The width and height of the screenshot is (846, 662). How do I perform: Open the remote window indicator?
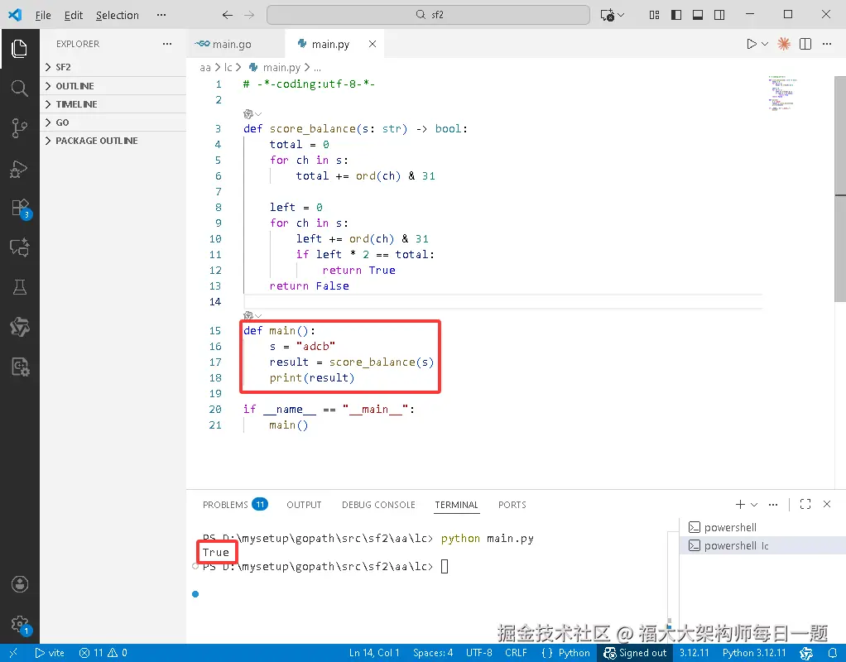13,653
